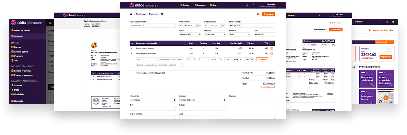Click Optiuni factura link in right window
407x135 pixels.
click(x=335, y=23)
